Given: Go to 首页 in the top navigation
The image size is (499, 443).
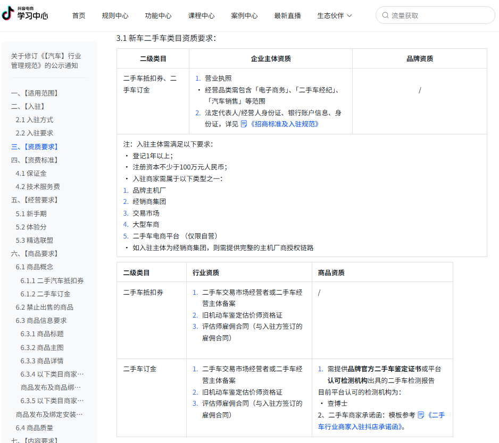Looking at the screenshot, I should (78, 15).
